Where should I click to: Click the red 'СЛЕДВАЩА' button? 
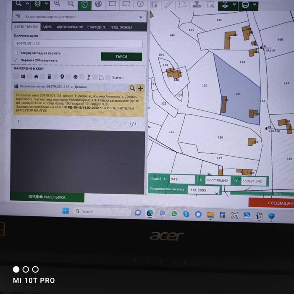coord(271,203)
